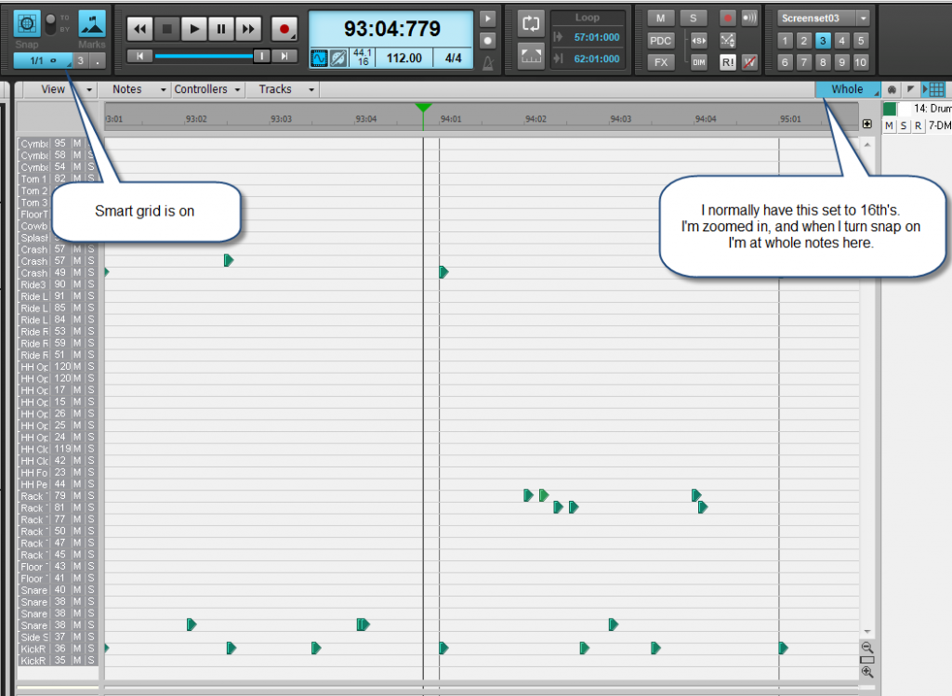Click the 112.00 tempo field
952x696 pixels.
pos(403,59)
